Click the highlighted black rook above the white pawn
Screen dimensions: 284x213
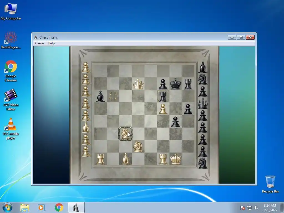[163, 96]
